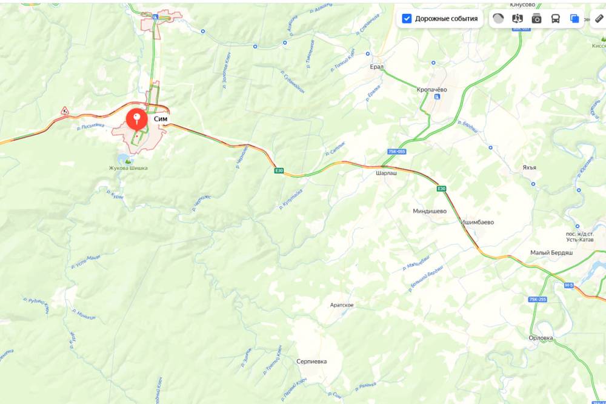Click the Жукова Шишка landmark
606x404 pixels.
click(x=128, y=168)
